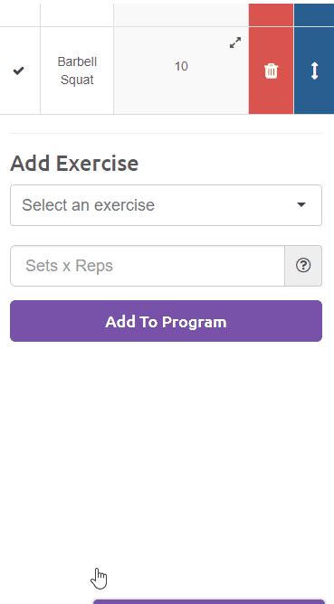Click the divider line above Add Exercise

tap(166, 133)
